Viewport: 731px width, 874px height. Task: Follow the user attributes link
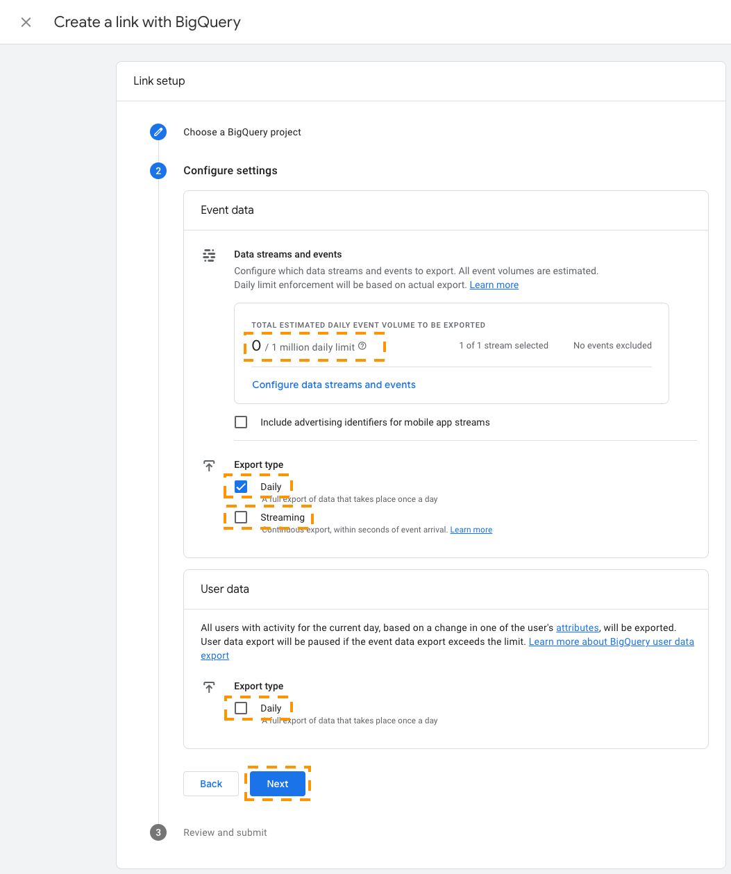tap(578, 628)
